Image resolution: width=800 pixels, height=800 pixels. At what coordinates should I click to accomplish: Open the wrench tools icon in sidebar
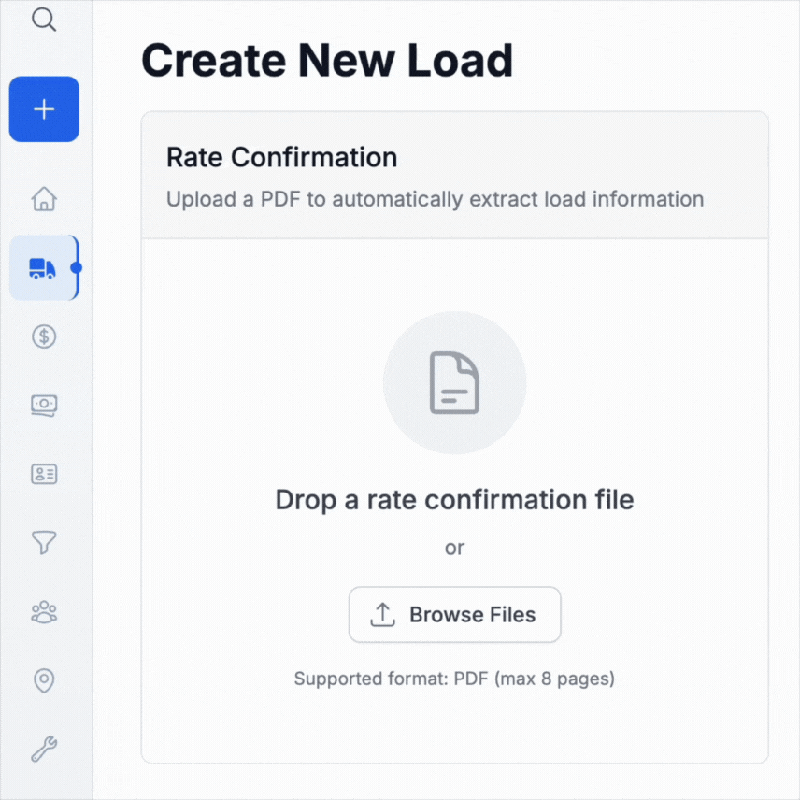(x=44, y=749)
